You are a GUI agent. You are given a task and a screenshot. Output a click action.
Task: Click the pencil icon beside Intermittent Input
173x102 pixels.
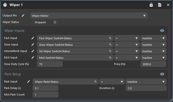point(33,51)
